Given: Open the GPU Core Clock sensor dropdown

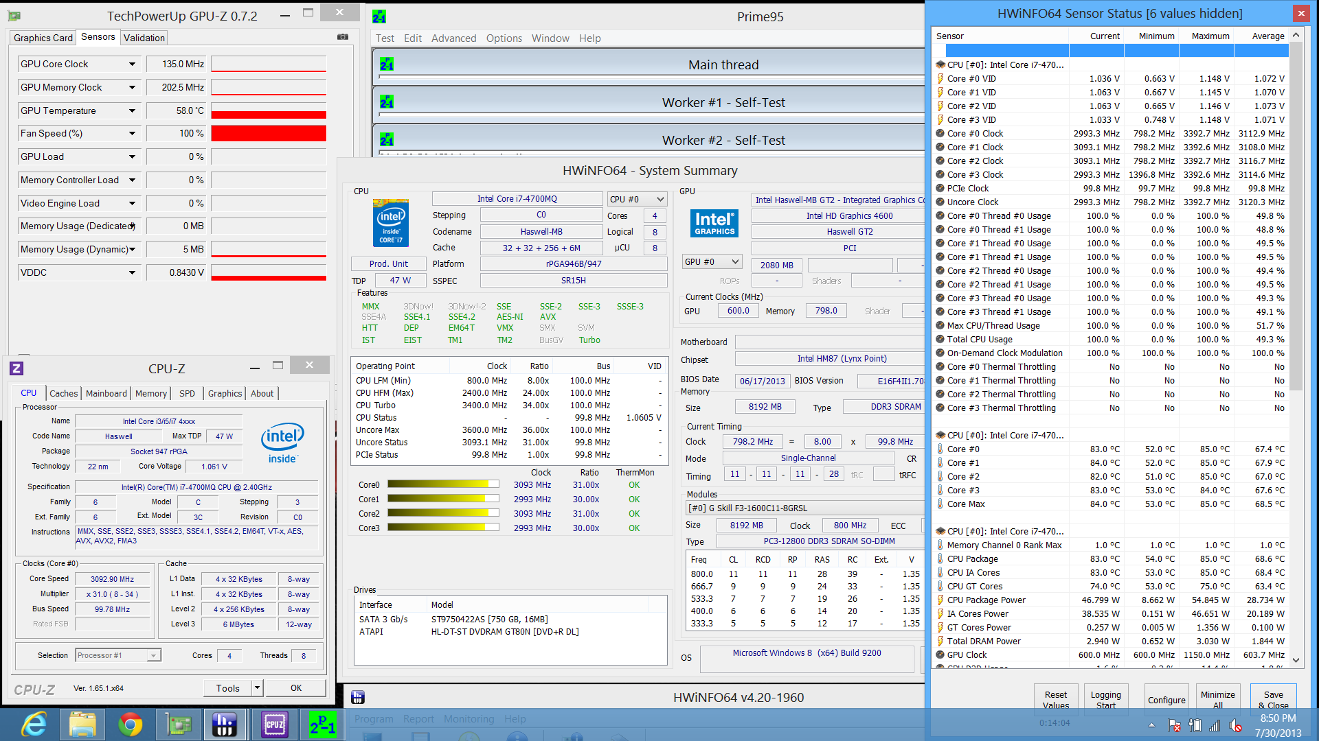Looking at the screenshot, I should pos(132,64).
